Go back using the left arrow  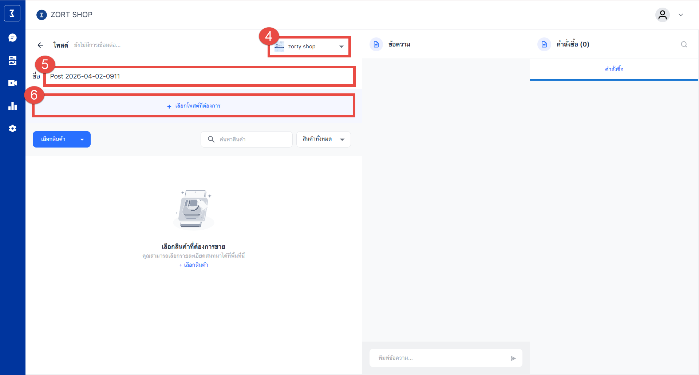click(x=40, y=45)
